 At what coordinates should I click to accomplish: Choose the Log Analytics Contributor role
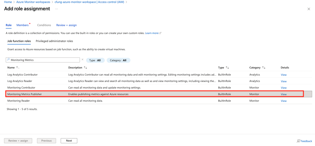pos(22,75)
